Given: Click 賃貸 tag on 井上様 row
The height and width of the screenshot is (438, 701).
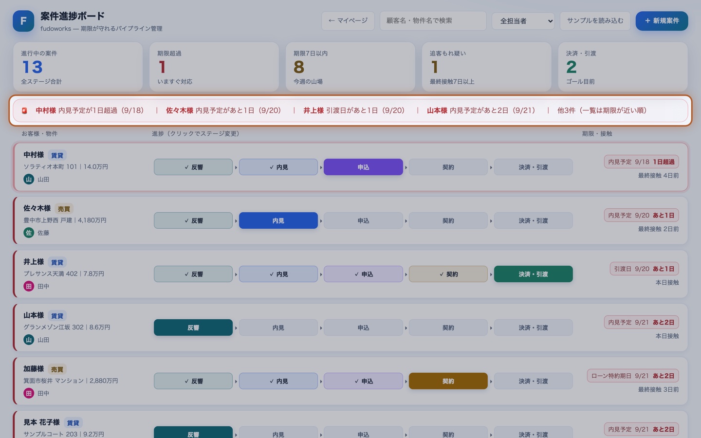Looking at the screenshot, I should (x=57, y=262).
